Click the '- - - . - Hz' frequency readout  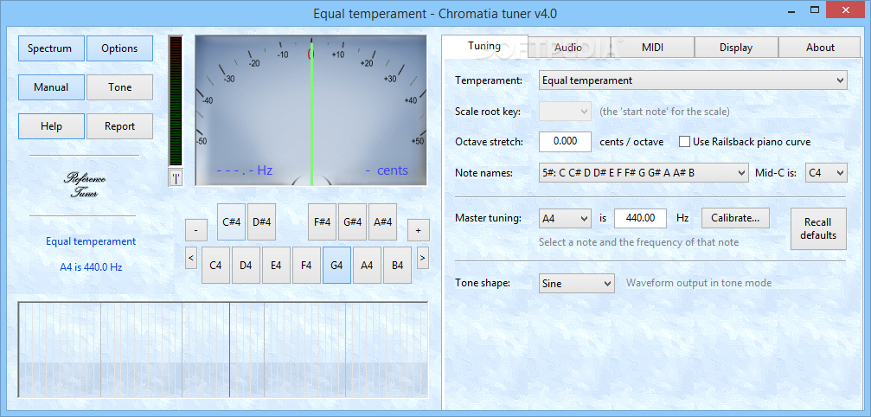click(x=245, y=170)
